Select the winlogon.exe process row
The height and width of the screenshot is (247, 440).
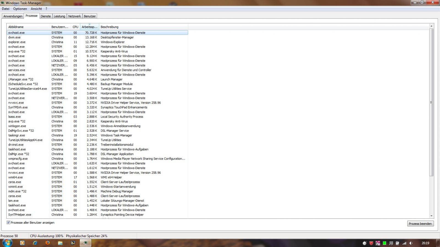coord(97,126)
